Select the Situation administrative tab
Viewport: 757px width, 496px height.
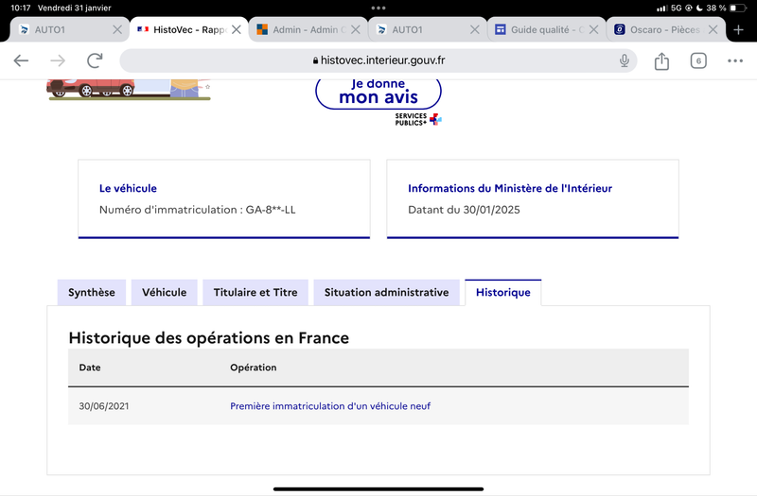pyautogui.click(x=387, y=293)
